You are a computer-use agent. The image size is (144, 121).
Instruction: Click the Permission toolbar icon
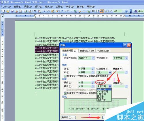click(x=16, y=11)
